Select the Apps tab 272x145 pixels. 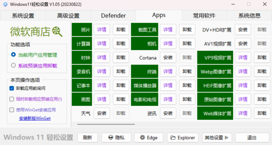click(159, 15)
